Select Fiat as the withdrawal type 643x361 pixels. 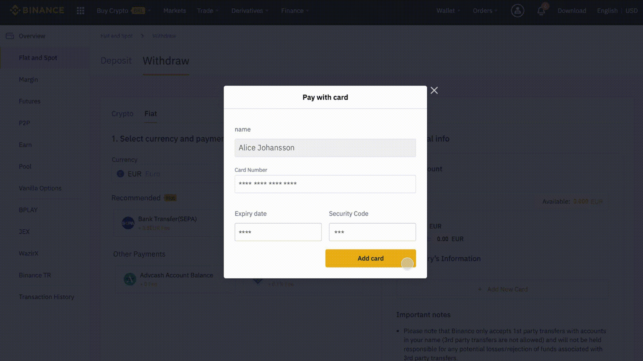coord(150,114)
